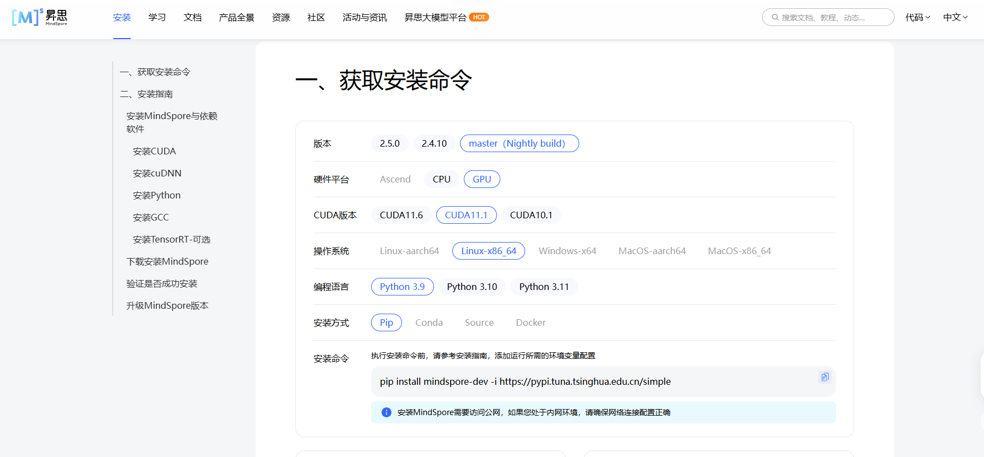This screenshot has height=457, width=984.
Task: Open the 社区 nav menu
Action: (316, 17)
